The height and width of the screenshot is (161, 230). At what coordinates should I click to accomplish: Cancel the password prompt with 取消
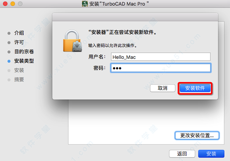coord(163,88)
